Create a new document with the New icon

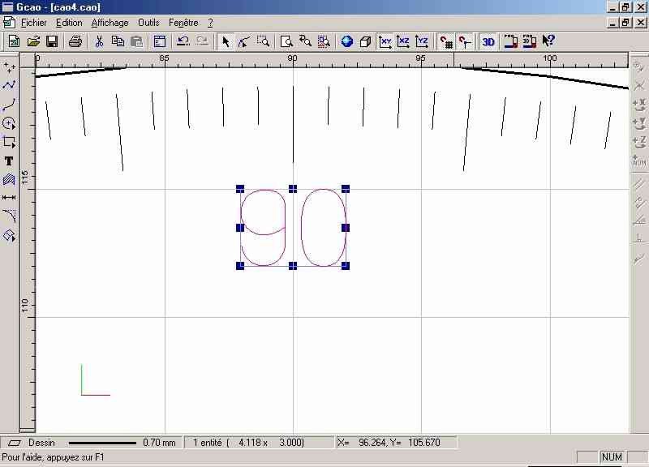click(x=14, y=41)
